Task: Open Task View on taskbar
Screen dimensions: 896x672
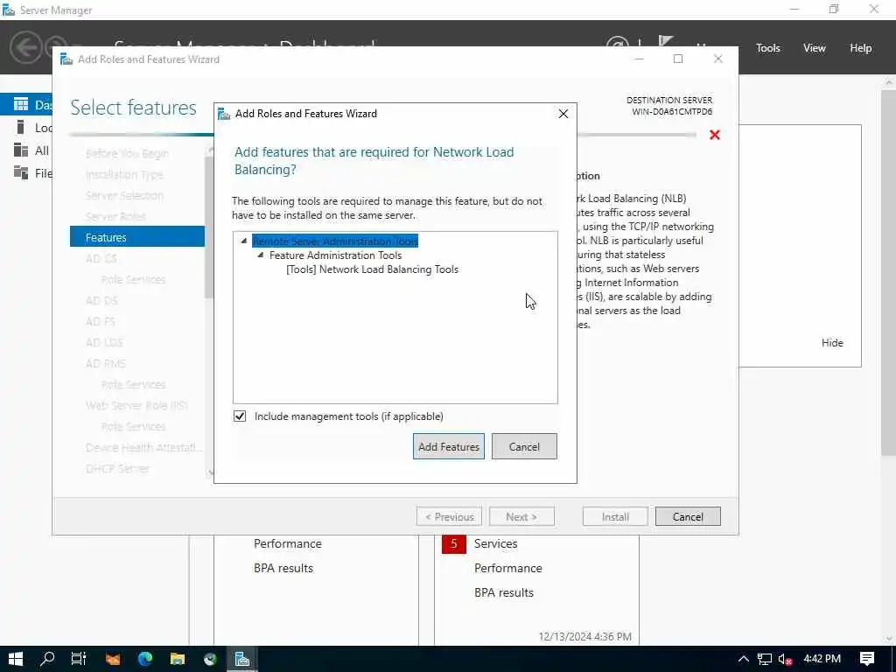Action: 79,659
